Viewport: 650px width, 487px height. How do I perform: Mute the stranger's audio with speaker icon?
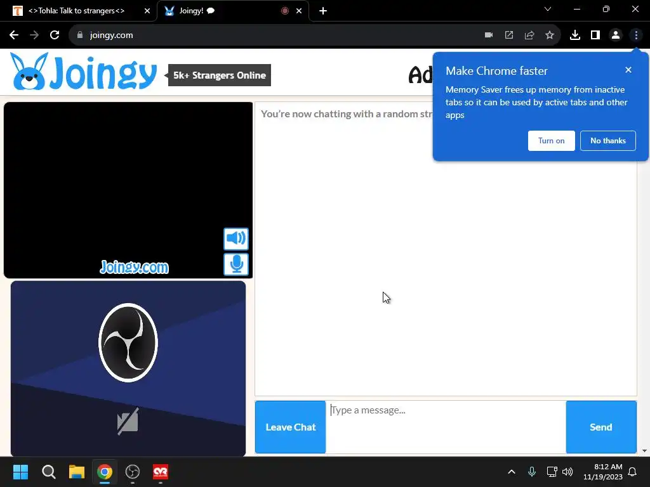pos(236,238)
